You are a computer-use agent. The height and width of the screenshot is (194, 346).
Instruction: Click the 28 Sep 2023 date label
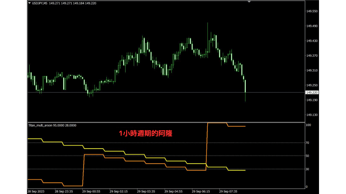click(x=36, y=191)
